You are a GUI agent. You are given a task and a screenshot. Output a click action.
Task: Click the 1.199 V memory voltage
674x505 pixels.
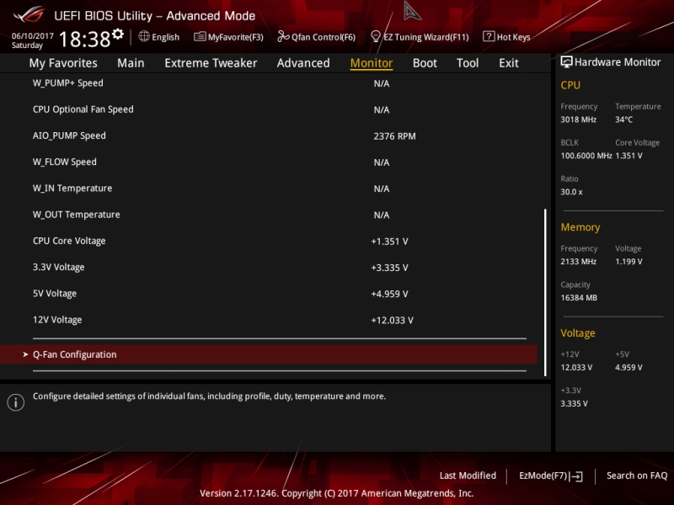(629, 261)
